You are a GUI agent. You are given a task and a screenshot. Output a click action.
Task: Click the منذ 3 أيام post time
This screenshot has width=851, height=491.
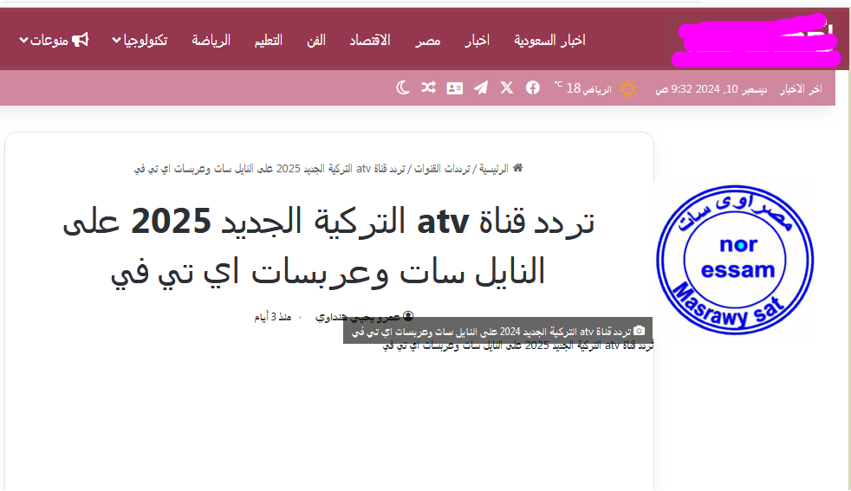[x=273, y=316]
